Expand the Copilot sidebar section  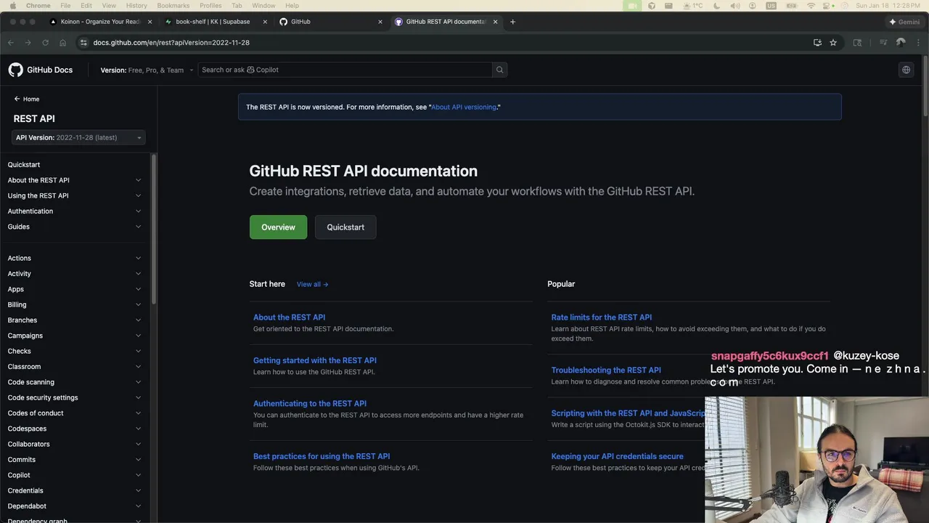pos(138,475)
